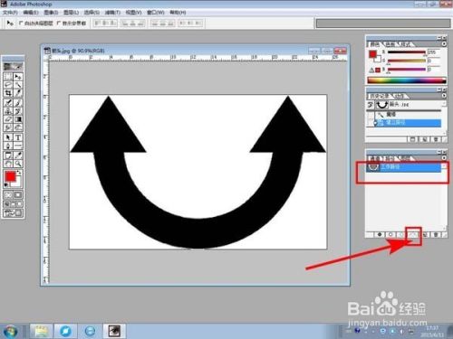Select the Paintbrush tool
Viewport: 453px width, 339px height.
point(18,103)
